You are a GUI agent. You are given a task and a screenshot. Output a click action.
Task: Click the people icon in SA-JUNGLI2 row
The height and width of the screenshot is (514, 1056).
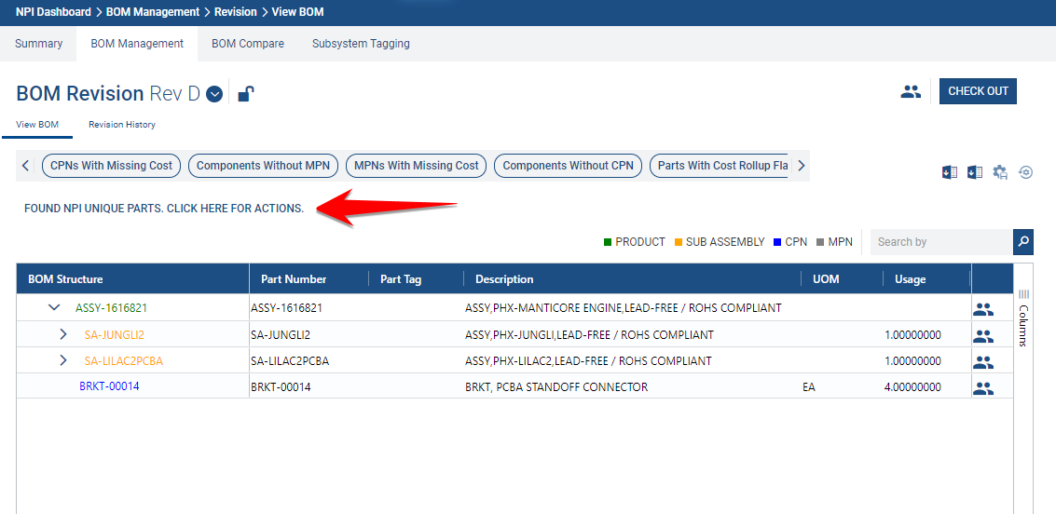tap(982, 335)
